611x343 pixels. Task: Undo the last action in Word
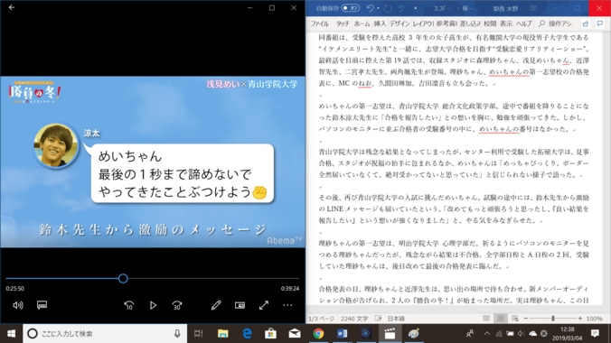(x=371, y=8)
